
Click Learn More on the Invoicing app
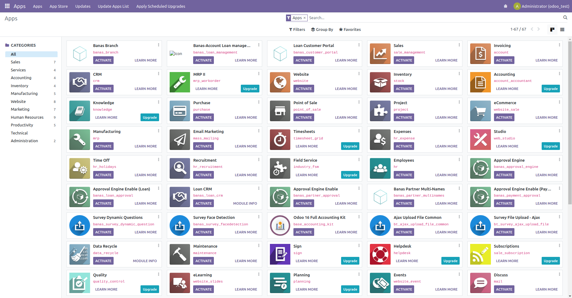(x=547, y=60)
